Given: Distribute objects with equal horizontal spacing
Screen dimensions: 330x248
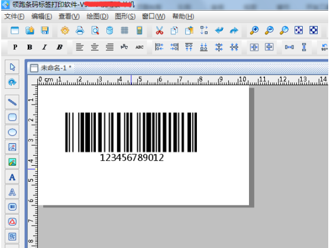Looking at the screenshot, I should tap(289, 47).
